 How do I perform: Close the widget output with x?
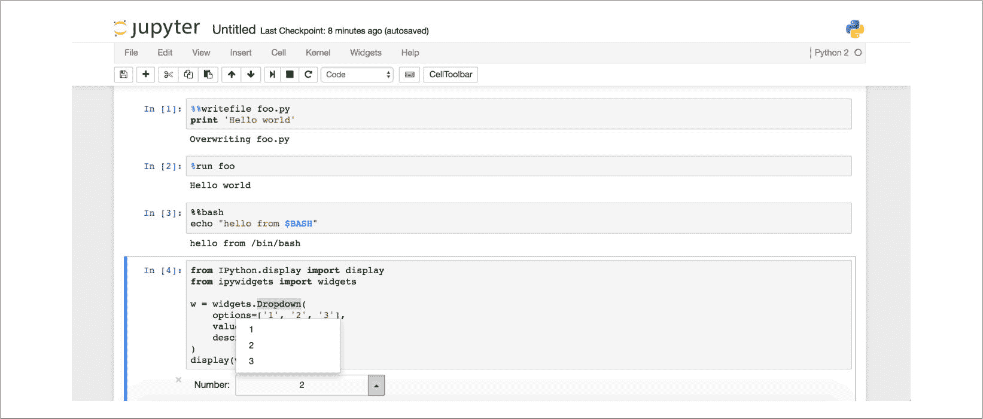point(178,380)
